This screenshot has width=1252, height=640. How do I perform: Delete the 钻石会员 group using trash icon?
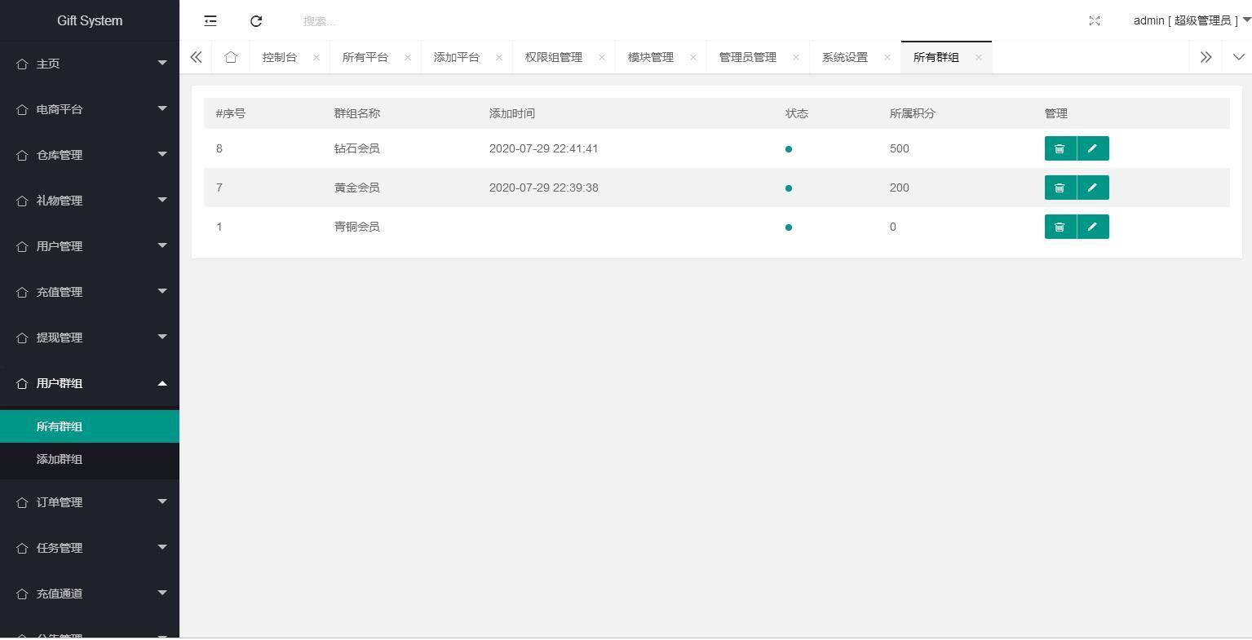(1060, 148)
